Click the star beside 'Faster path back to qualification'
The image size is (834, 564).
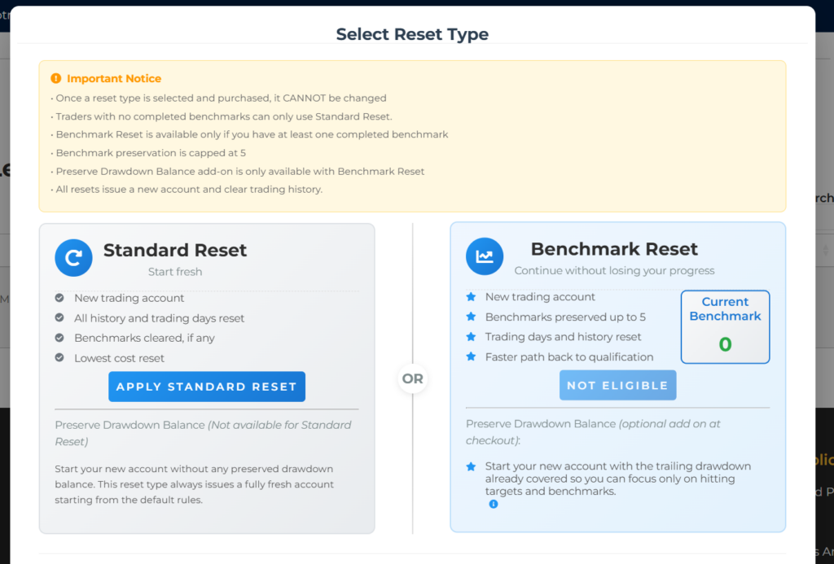pos(471,356)
